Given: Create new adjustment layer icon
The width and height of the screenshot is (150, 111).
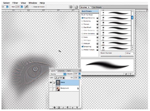Looking at the screenshot, I should coord(68,107).
